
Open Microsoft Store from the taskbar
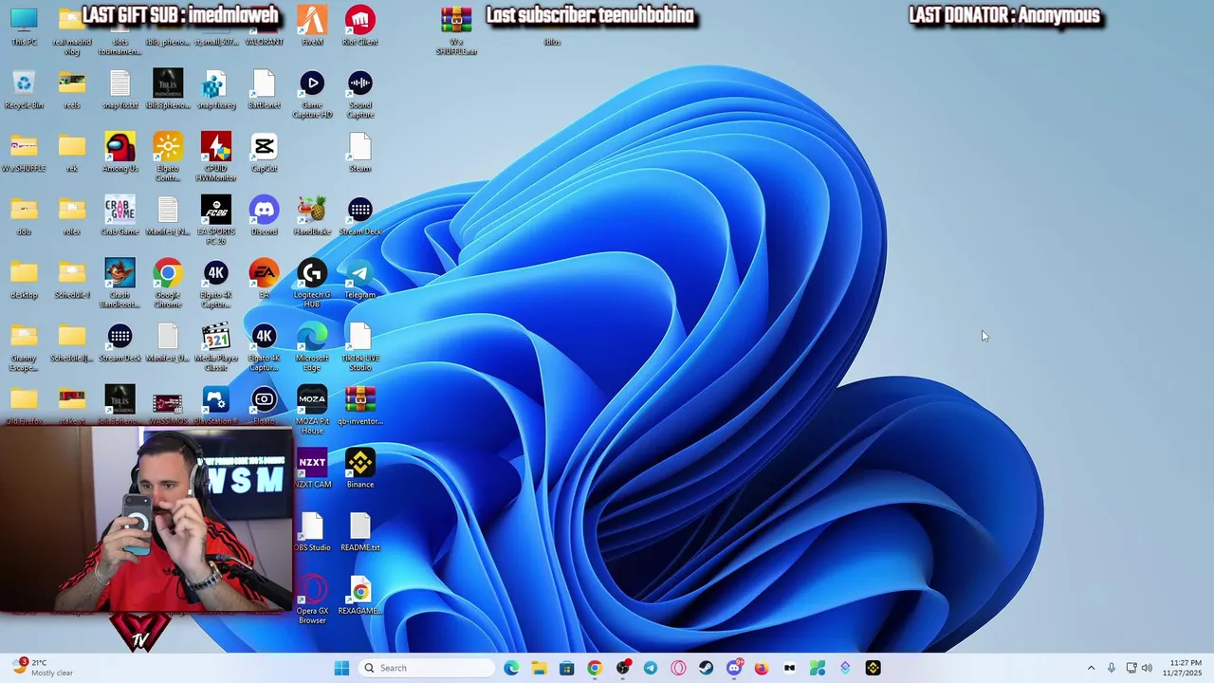click(566, 668)
